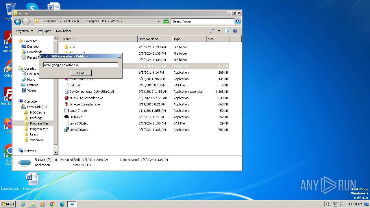Select stub (2).exe file
The height and width of the screenshot is (208, 370).
[x=78, y=111]
